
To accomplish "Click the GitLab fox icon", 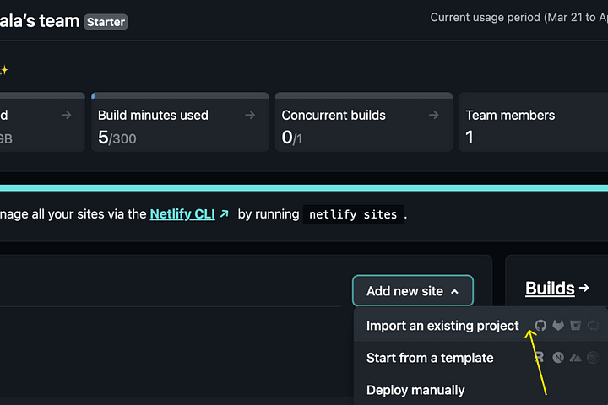I will click(x=558, y=325).
